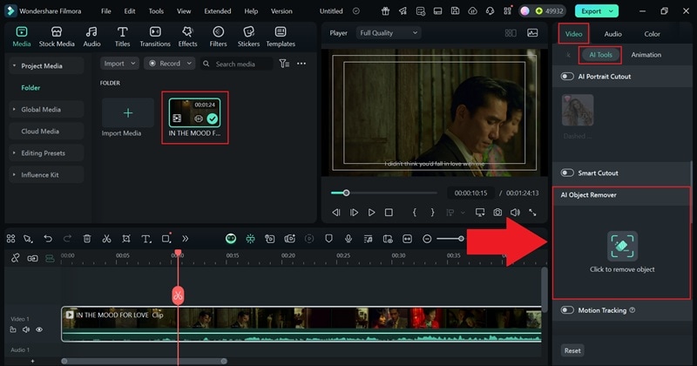The image size is (697, 366).
Task: Open the Import dropdown
Action: click(x=119, y=64)
